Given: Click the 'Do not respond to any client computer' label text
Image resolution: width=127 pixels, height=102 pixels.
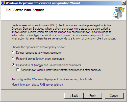Looking at the screenshot, I should [39, 53].
